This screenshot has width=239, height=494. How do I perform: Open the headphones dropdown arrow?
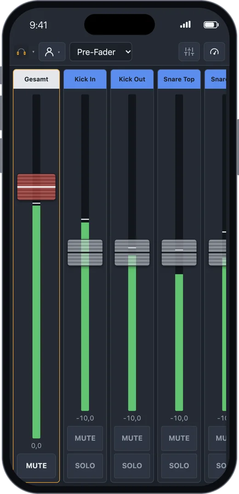(33, 52)
